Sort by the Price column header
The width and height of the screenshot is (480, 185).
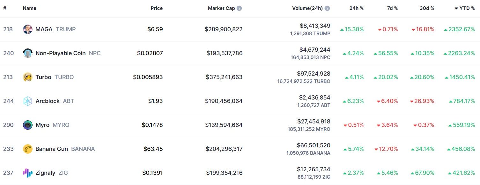(x=157, y=8)
